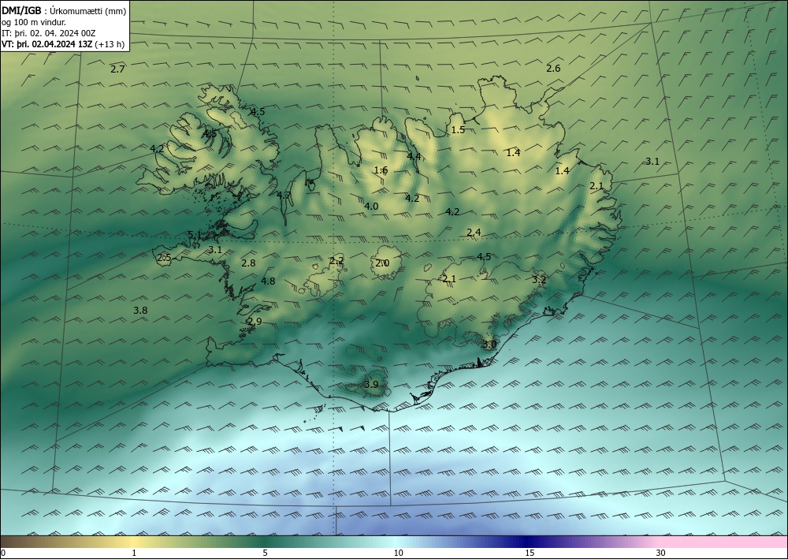Click the 2.0 value on the round glacier
This screenshot has width=788, height=559.
tap(382, 263)
